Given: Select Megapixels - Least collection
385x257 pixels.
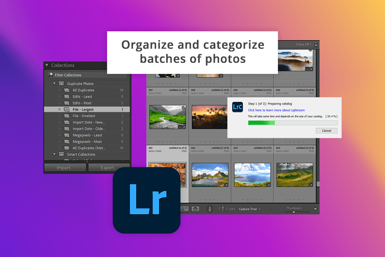Looking at the screenshot, I should 87,135.
